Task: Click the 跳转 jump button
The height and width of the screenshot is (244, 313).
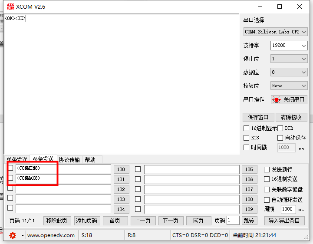Action: tap(249, 221)
